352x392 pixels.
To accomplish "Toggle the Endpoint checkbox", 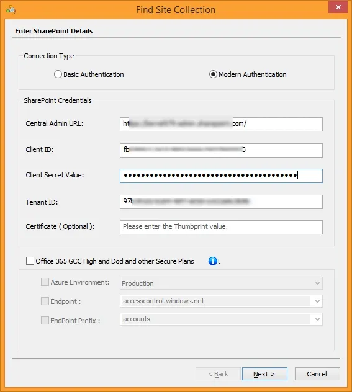I will [x=45, y=301].
